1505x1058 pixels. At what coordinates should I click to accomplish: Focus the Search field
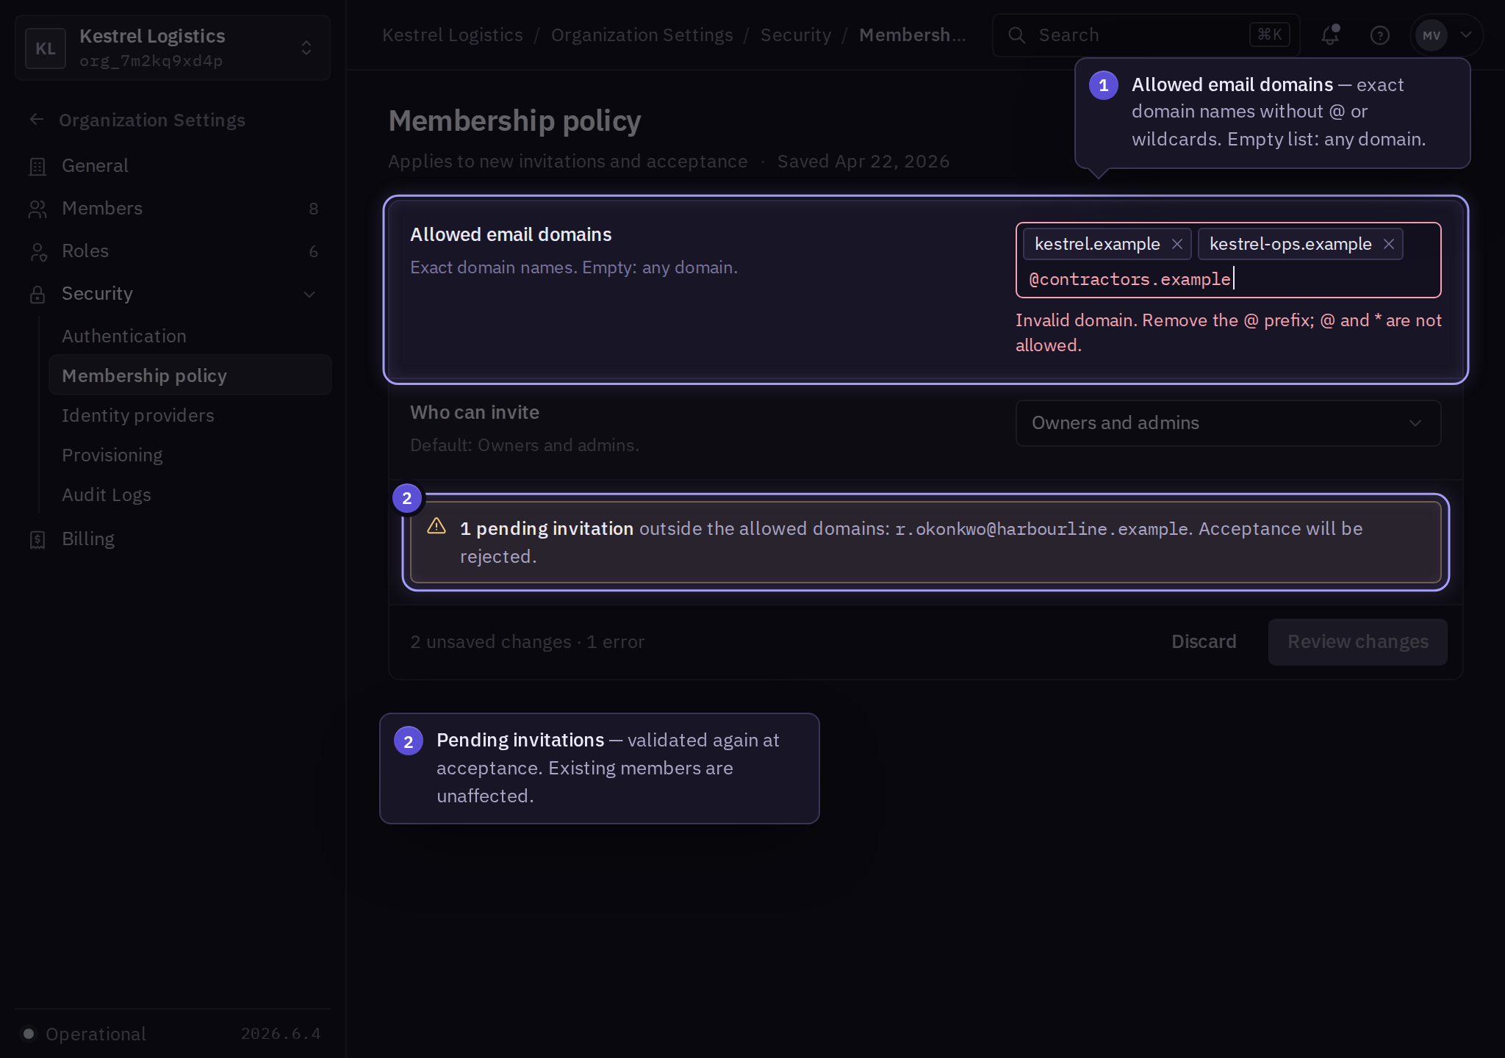click(1146, 35)
